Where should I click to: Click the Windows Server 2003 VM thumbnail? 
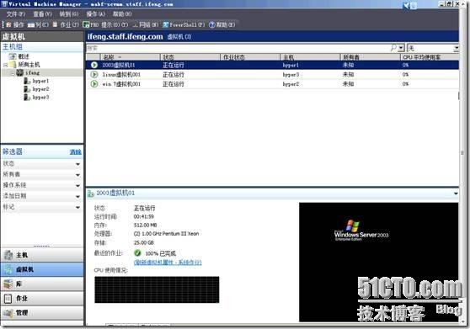[x=378, y=262]
